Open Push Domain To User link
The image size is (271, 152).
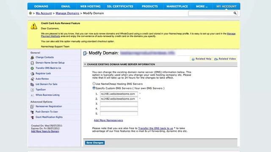47,111
